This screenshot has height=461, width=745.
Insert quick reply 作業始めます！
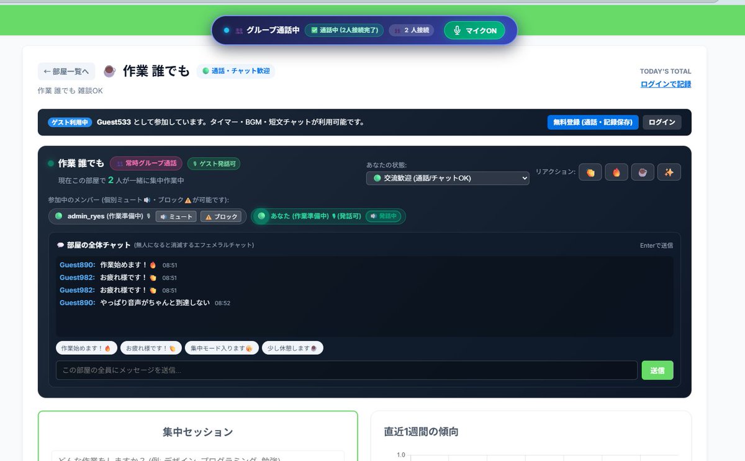pyautogui.click(x=86, y=348)
